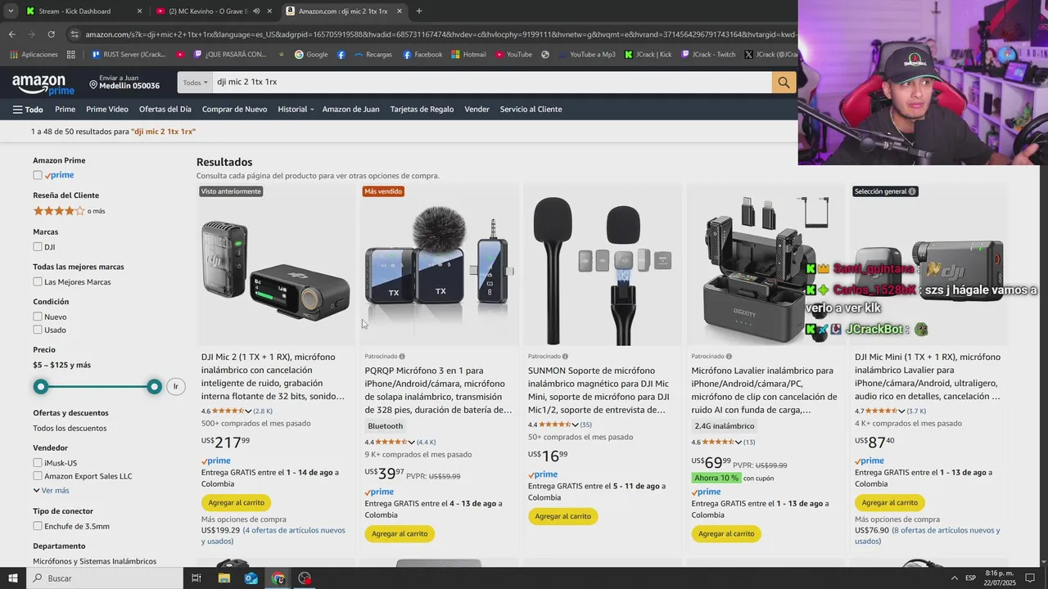1048x589 pixels.
Task: Open the Facebook bookmark
Action: pos(421,55)
